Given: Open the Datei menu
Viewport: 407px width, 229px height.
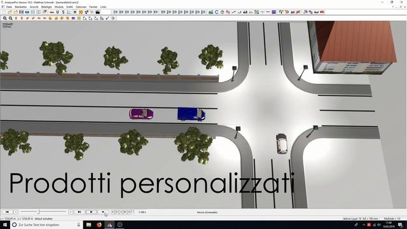Looking at the screenshot, I should coord(9,7).
